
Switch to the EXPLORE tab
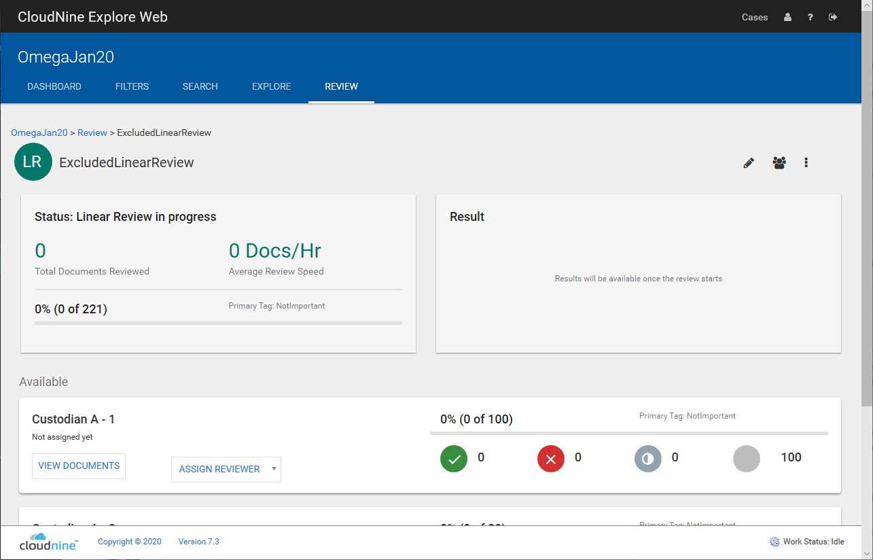(271, 86)
